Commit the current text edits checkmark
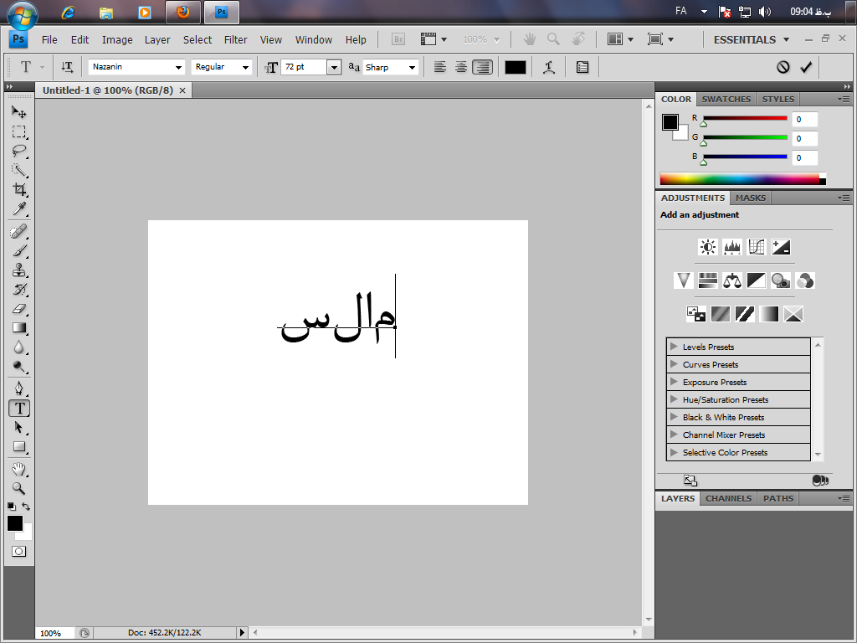 (806, 67)
